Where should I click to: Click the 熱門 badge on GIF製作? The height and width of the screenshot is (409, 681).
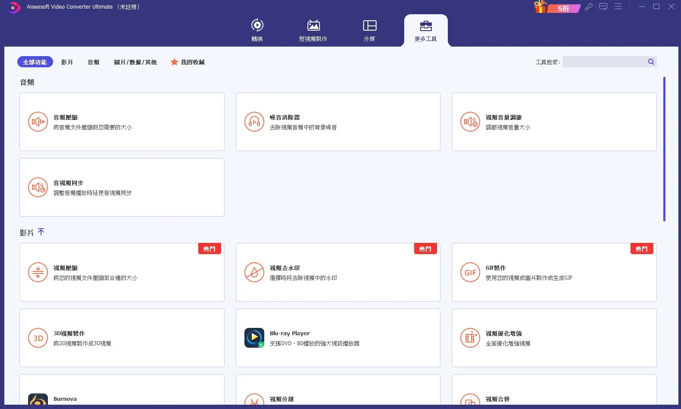[642, 249]
